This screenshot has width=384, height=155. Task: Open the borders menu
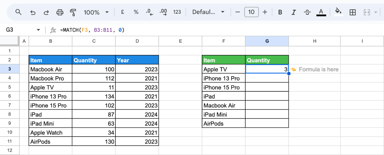coord(353,12)
